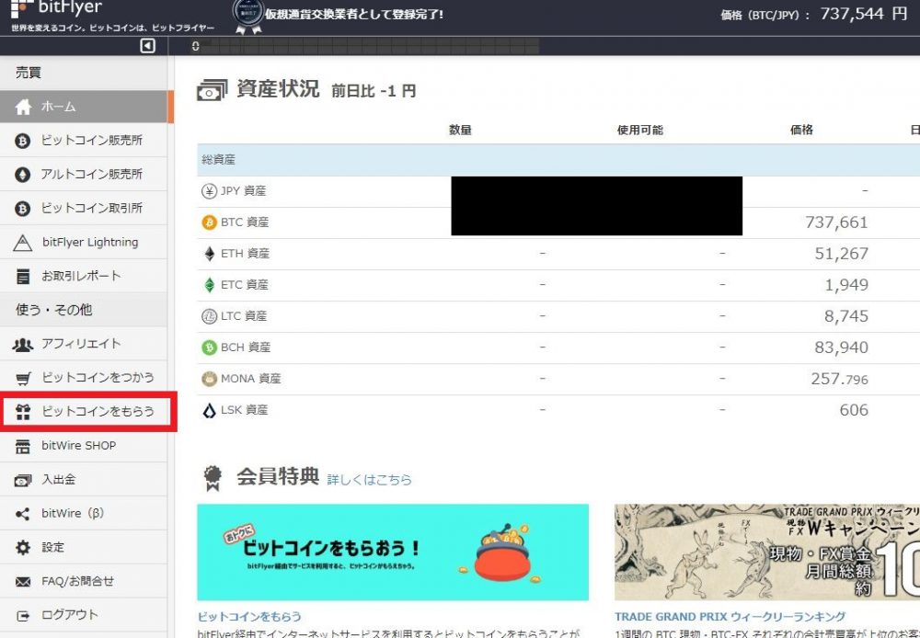Select ビットコインをつかう in the sidebar

coord(84,378)
